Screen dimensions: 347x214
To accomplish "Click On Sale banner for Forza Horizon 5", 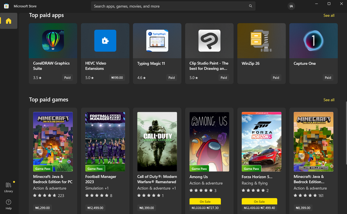I will [x=260, y=201].
